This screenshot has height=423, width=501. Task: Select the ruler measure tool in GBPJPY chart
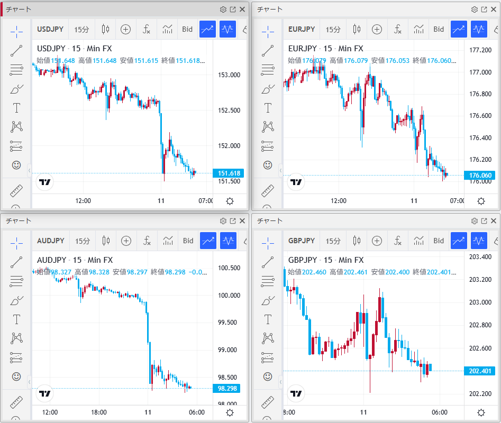coord(268,401)
